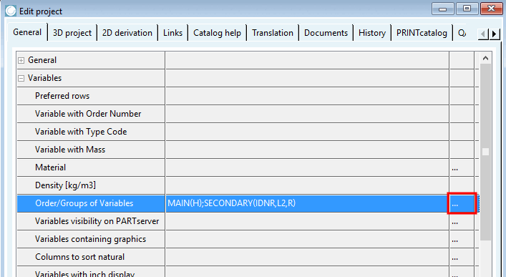Select Columns to sort natural row
506x277 pixels.
91,257
